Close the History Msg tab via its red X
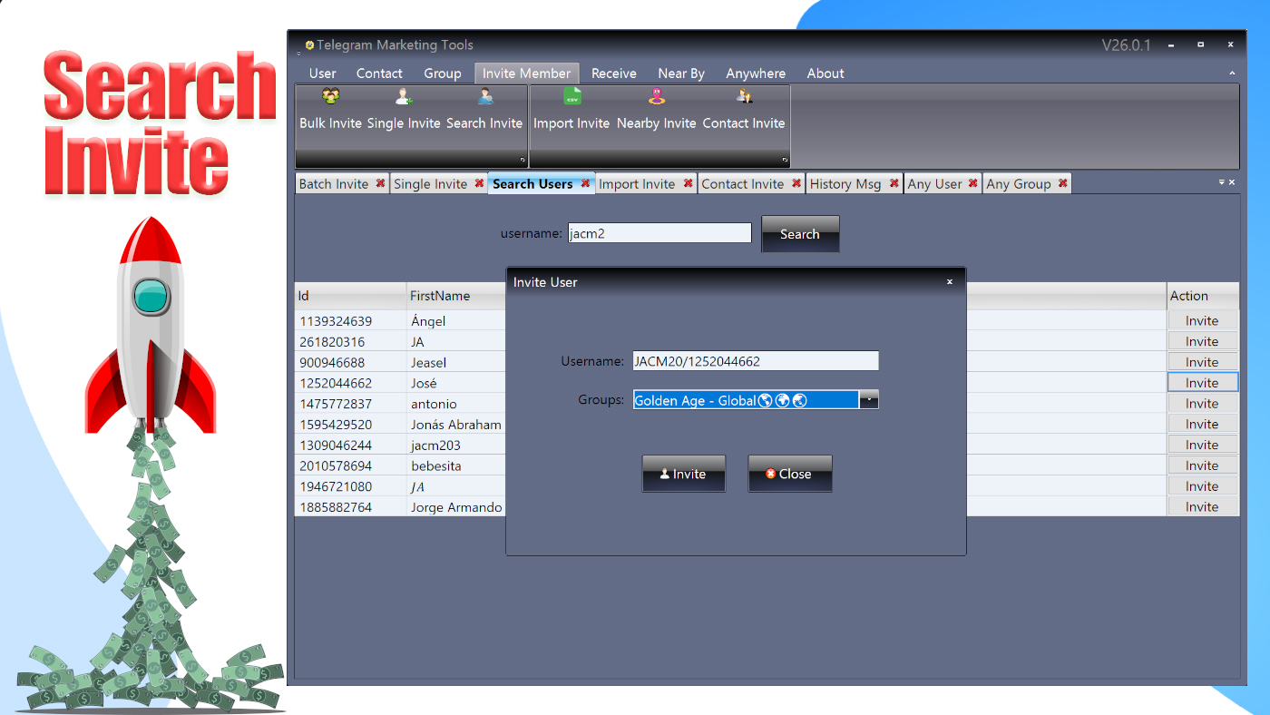Image resolution: width=1270 pixels, height=715 pixels. pyautogui.click(x=894, y=183)
